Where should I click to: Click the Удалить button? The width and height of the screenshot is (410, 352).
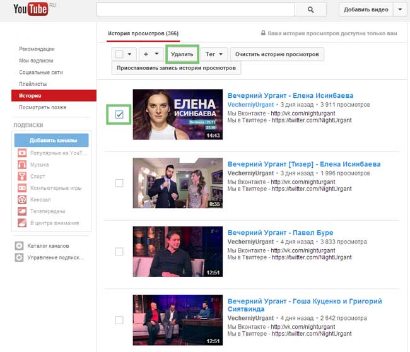pyautogui.click(x=182, y=54)
